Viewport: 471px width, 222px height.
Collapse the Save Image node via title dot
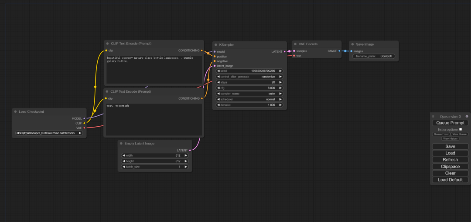[352, 44]
